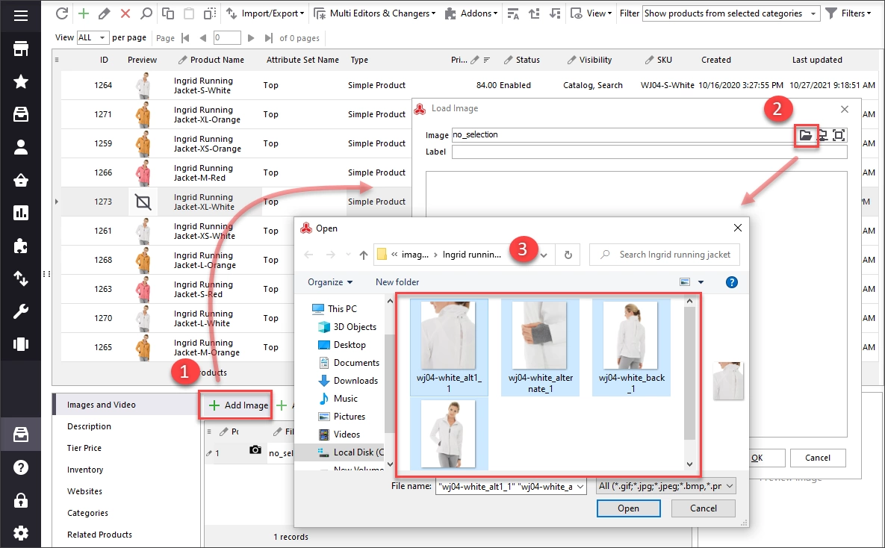Click the refresh folder icon in Open dialog
885x548 pixels.
tap(568, 255)
